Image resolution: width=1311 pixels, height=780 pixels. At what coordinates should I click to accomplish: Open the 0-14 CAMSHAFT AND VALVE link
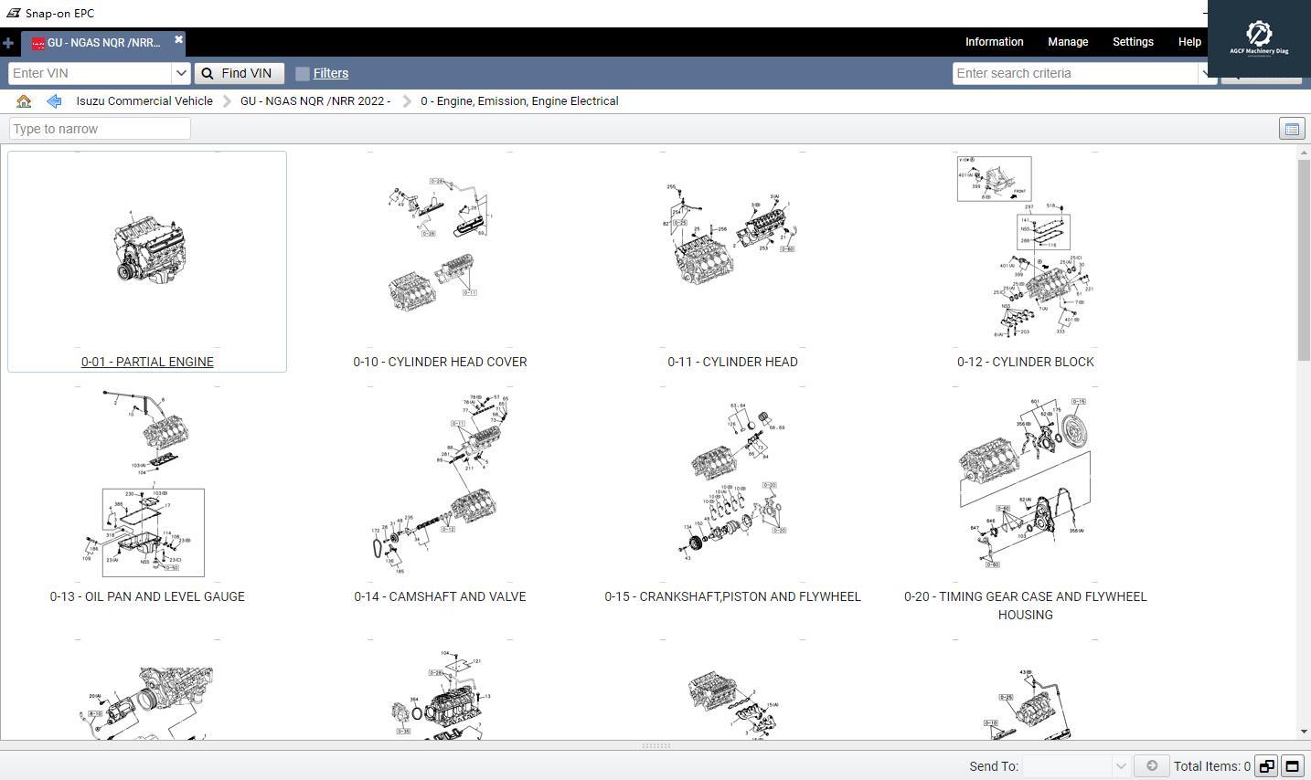pyautogui.click(x=440, y=596)
